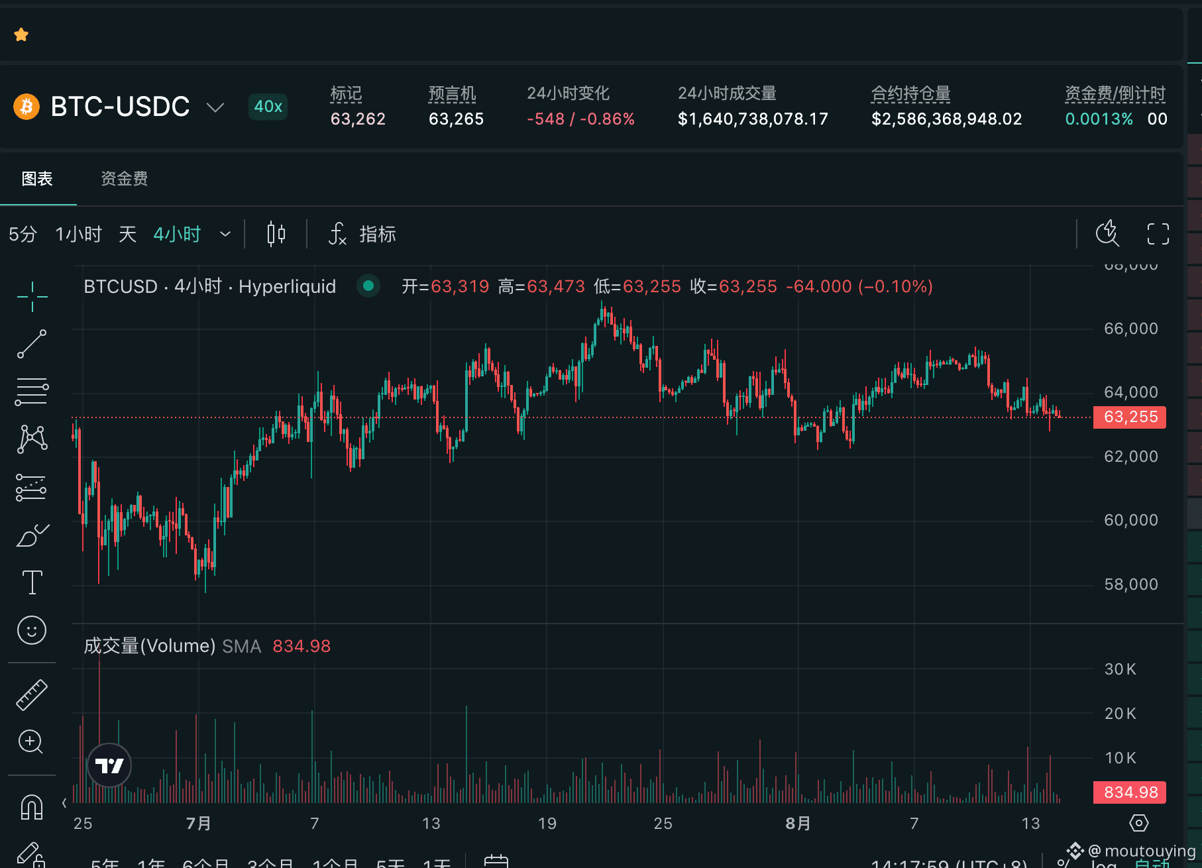Open chart settings gear below price axis

click(1138, 823)
